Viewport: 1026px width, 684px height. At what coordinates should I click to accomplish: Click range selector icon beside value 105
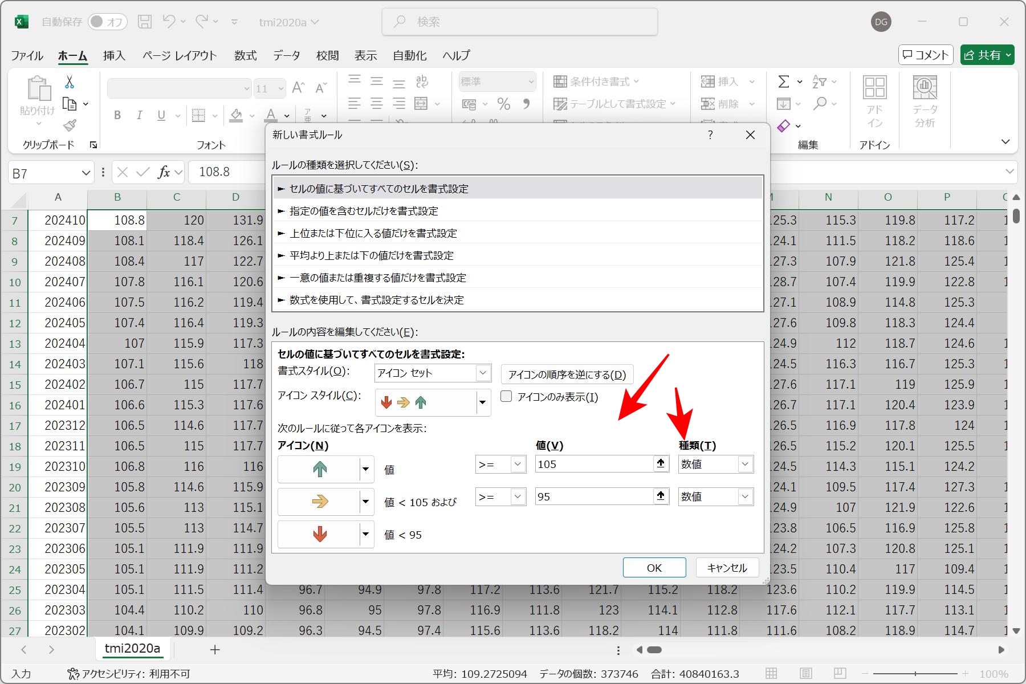click(661, 464)
